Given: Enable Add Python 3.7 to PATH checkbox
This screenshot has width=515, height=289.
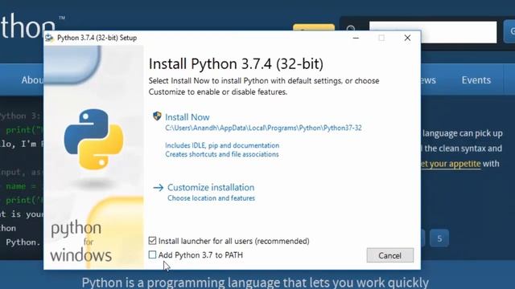Looking at the screenshot, I should click(152, 254).
